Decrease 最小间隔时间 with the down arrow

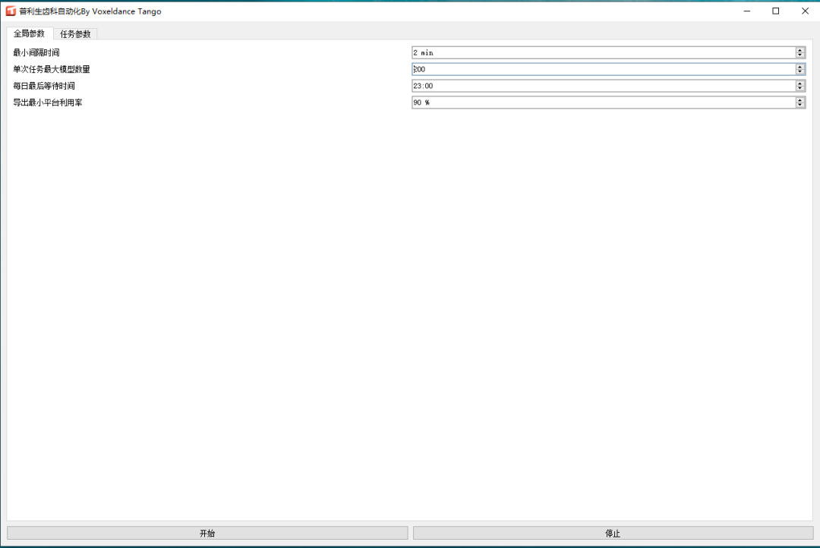[x=800, y=55]
